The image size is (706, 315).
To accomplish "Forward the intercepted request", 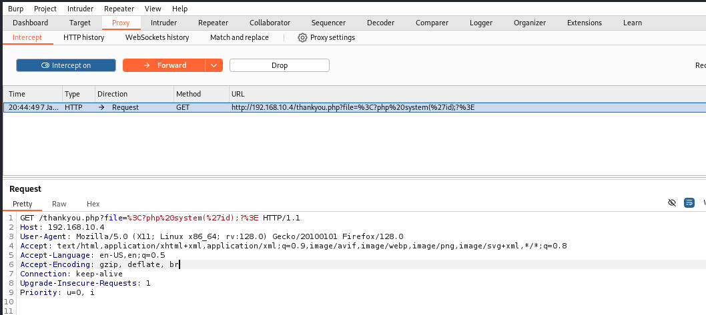I will (164, 65).
